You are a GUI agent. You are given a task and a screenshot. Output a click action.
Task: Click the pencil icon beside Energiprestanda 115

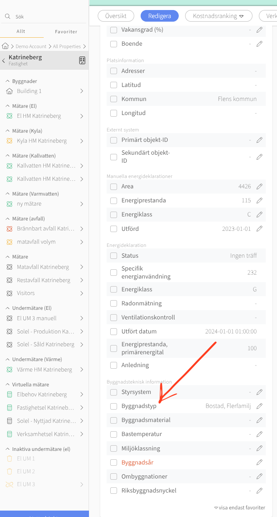coord(259,200)
